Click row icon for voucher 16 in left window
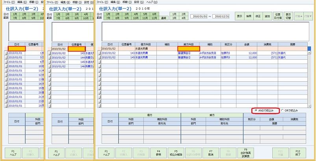Screen dimensions: 316x161 tap(6, 84)
